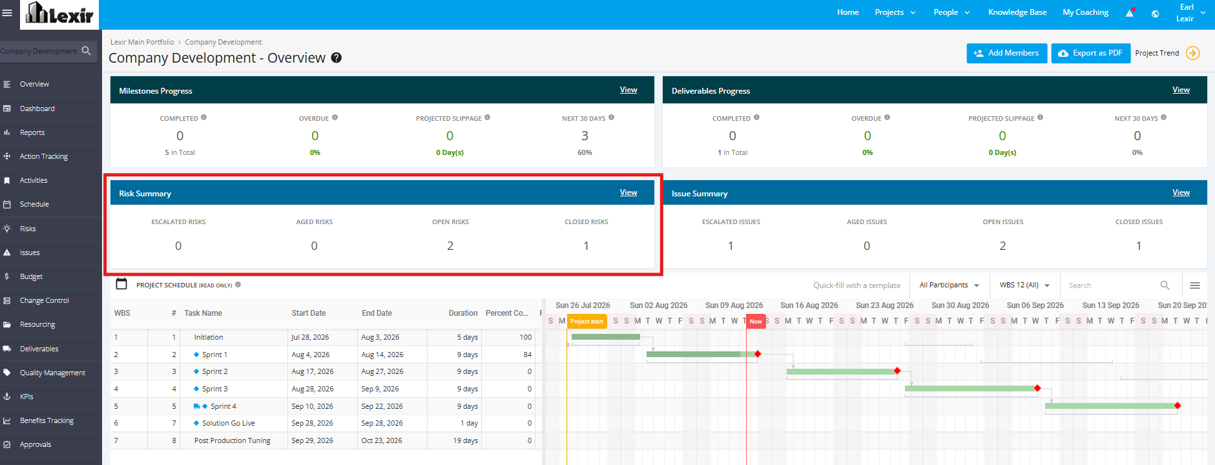Open the Earl Lexir user dropdown
The image size is (1215, 465).
pos(1190,13)
